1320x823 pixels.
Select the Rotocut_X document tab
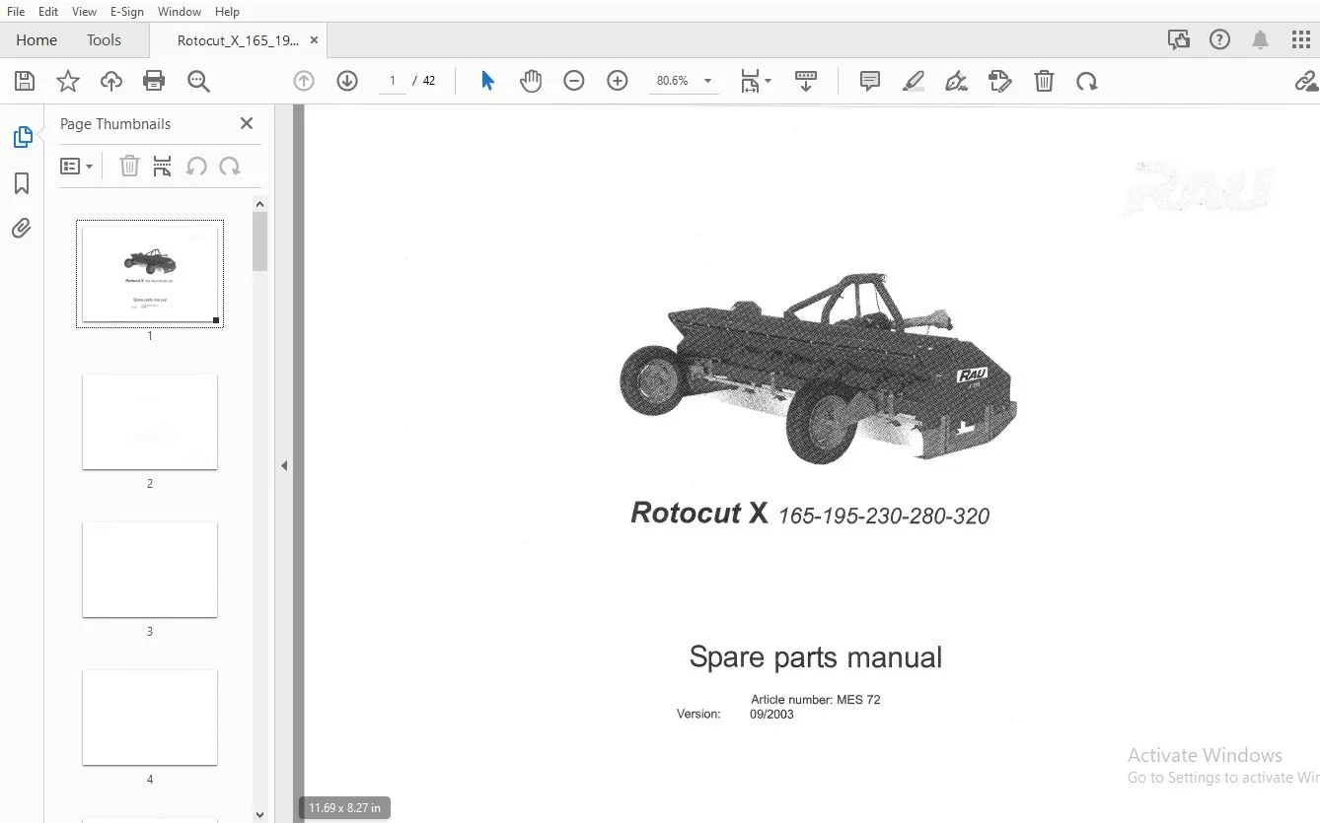237,40
